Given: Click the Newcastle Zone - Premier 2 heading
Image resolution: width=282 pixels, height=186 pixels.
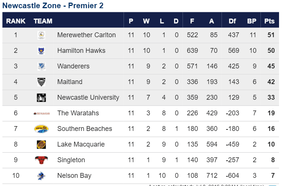Looking at the screenshot, I should point(53,6).
